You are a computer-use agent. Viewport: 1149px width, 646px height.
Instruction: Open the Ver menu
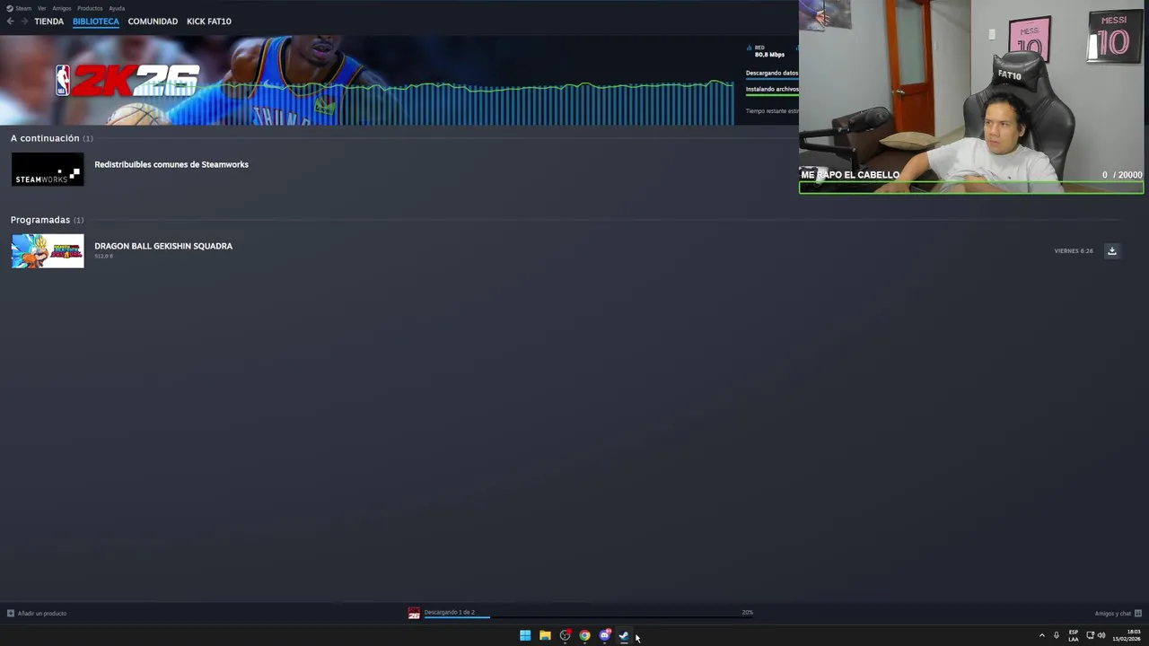click(x=41, y=8)
